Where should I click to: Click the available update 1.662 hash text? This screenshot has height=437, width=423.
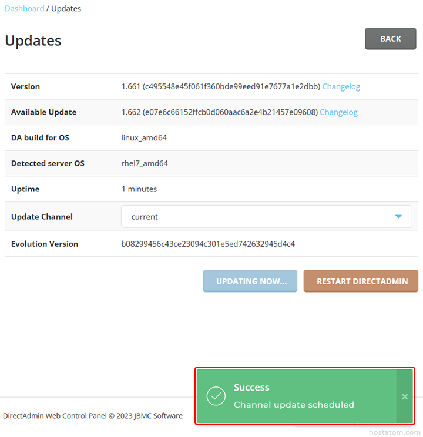(x=219, y=112)
